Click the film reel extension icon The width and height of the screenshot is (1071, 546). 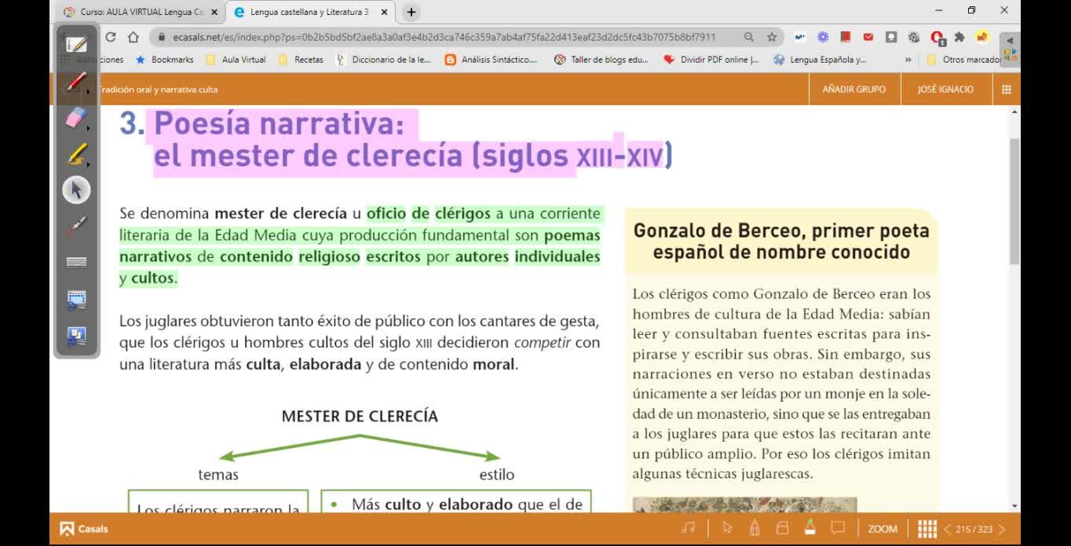(x=914, y=37)
